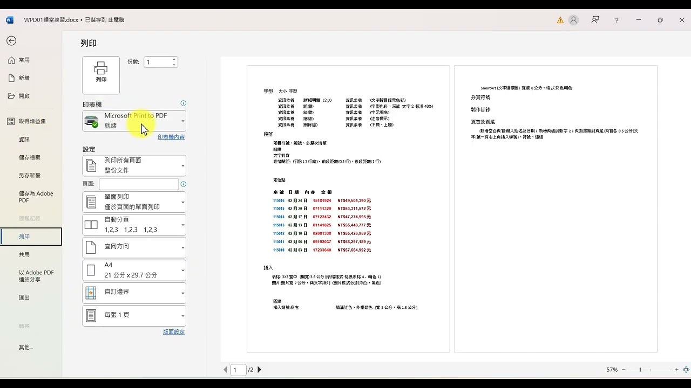Show printer info icon beside 印表機
The height and width of the screenshot is (388, 691).
point(183,103)
